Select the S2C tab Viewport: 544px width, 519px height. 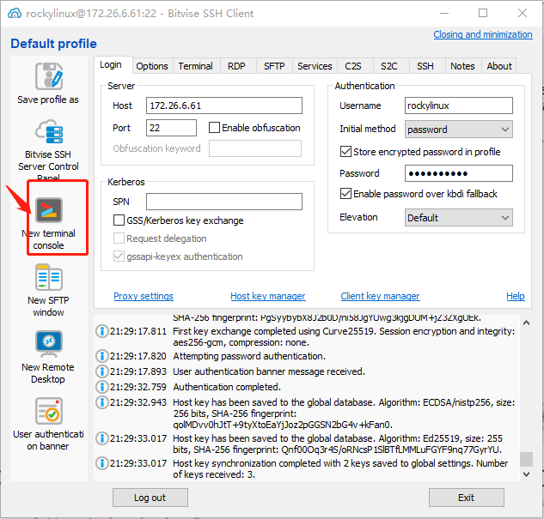tap(389, 66)
